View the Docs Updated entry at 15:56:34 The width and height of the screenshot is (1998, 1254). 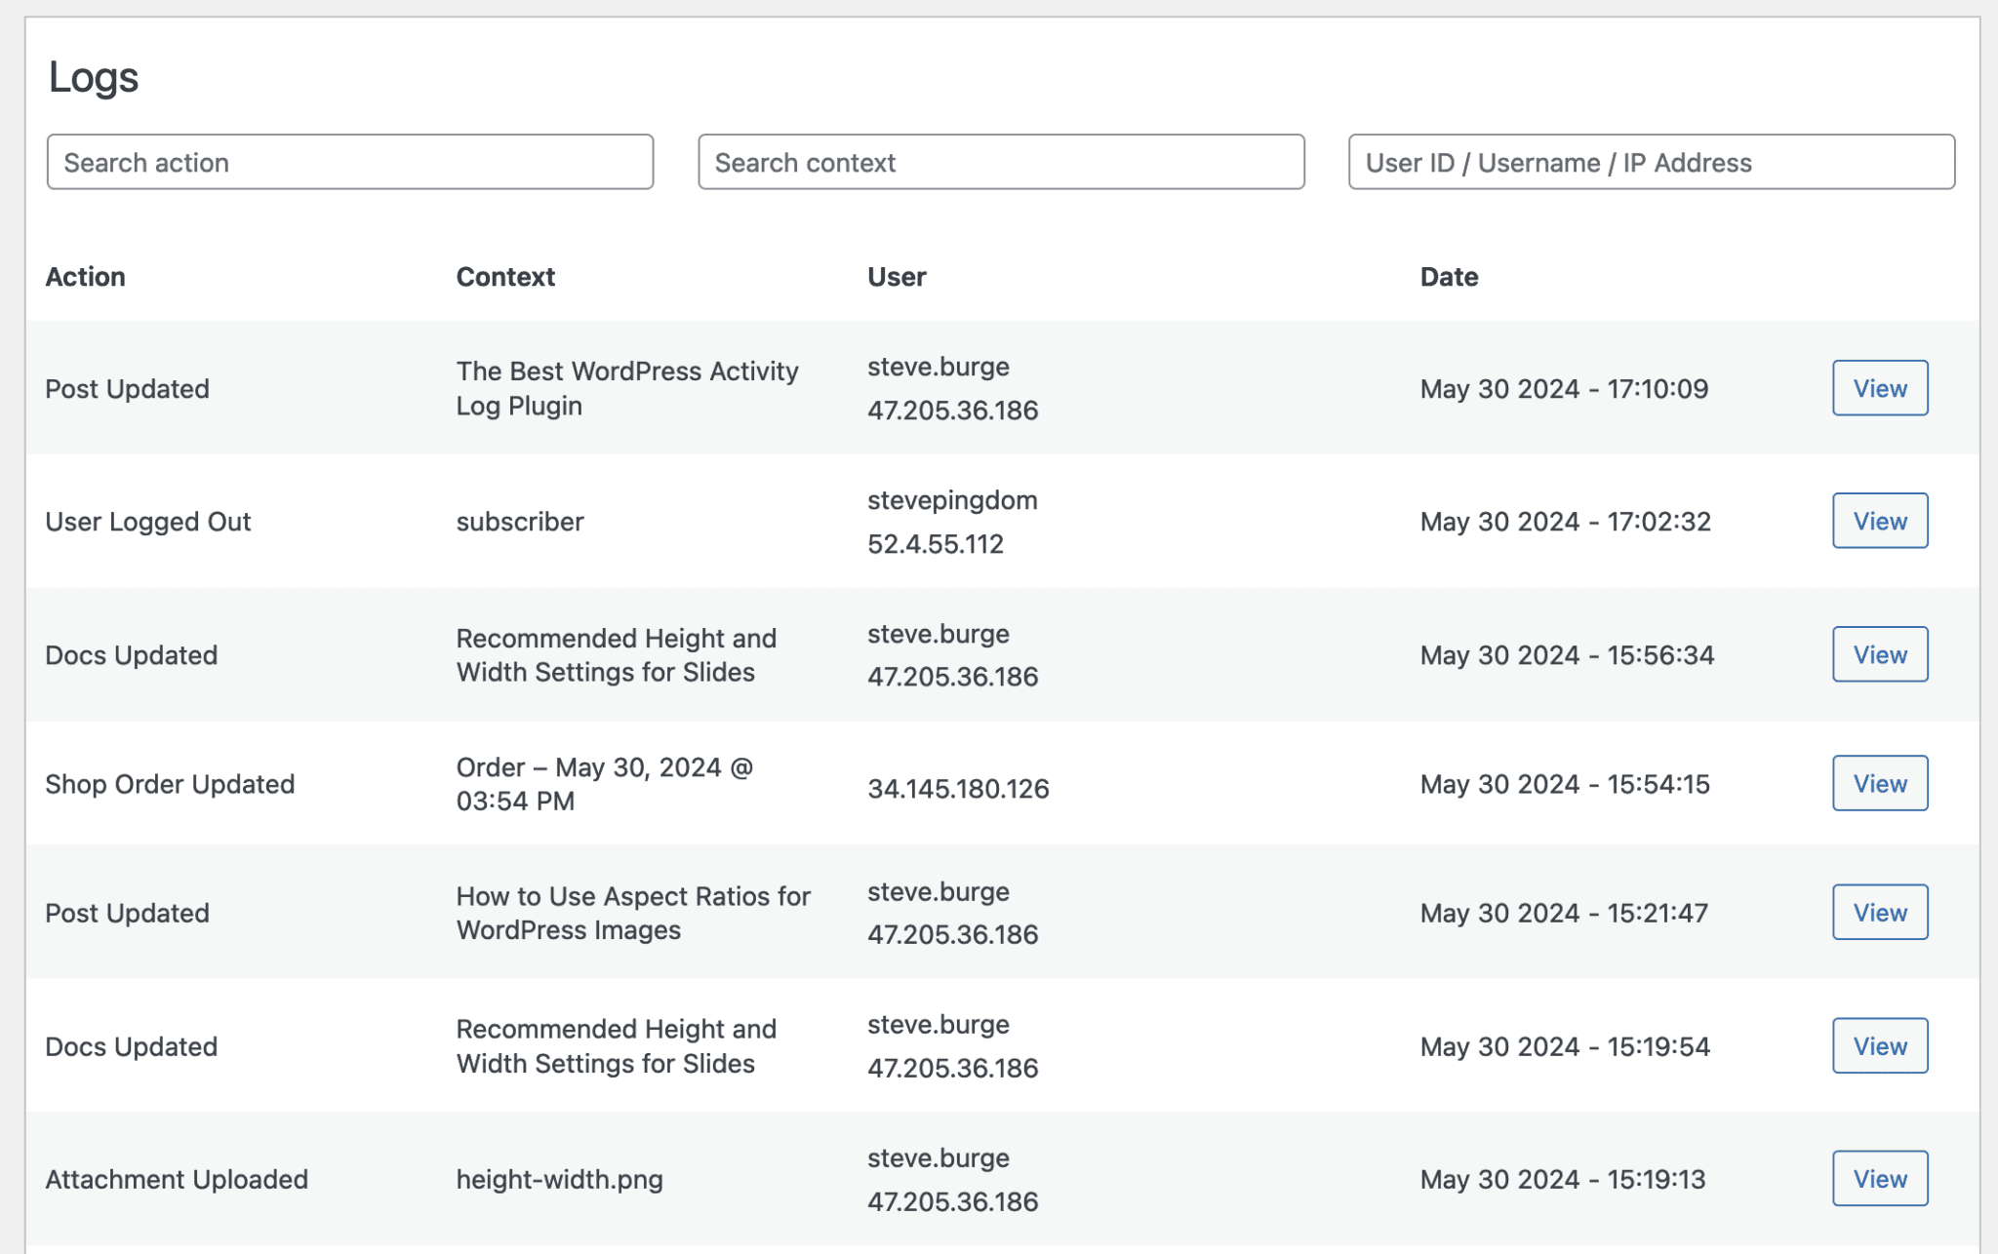pyautogui.click(x=1880, y=654)
